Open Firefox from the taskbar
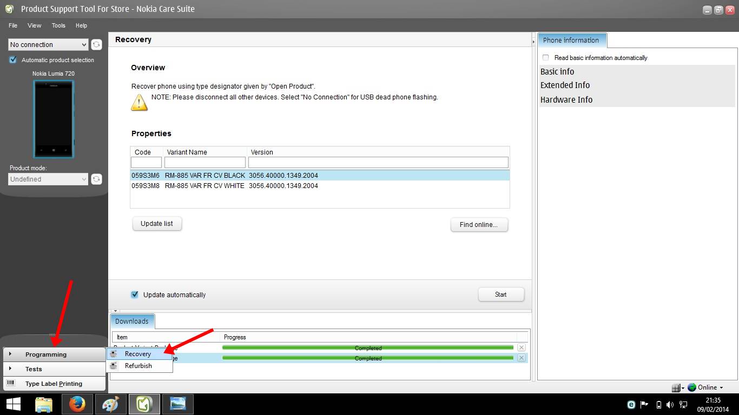Viewport: 739px width, 415px height. point(77,404)
